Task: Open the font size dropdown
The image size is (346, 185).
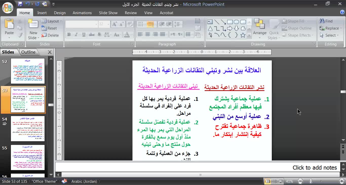Action: pyautogui.click(x=108, y=24)
